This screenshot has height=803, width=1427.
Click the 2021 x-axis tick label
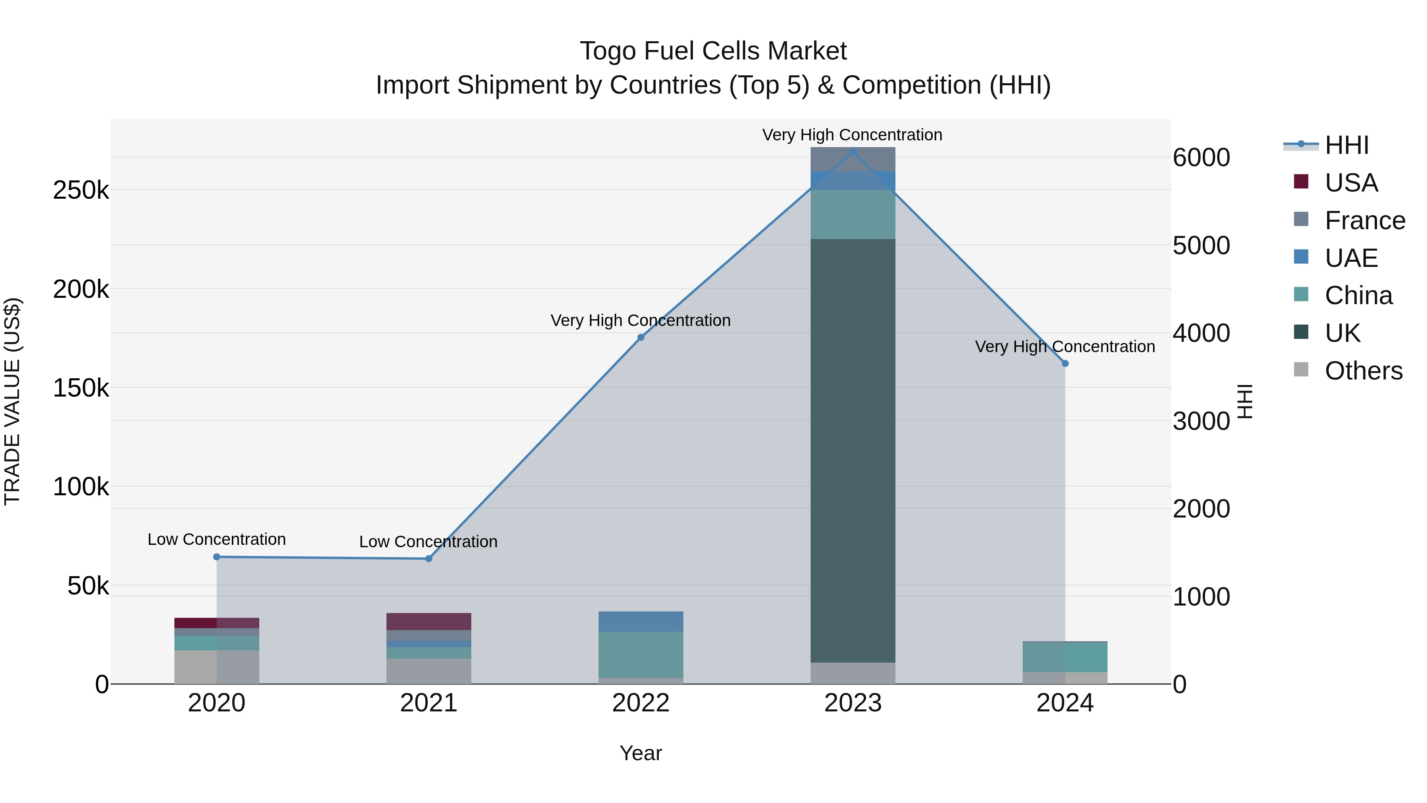pyautogui.click(x=429, y=703)
